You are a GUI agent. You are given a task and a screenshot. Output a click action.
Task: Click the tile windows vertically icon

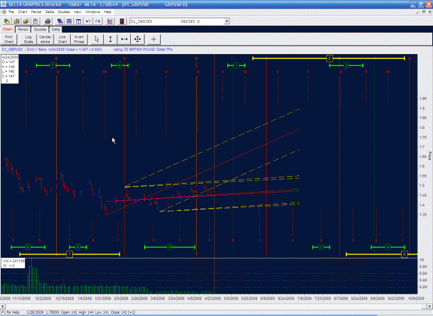point(79,21)
